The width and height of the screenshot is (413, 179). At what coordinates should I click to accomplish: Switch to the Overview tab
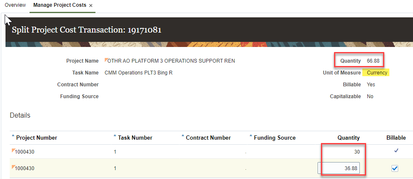point(15,5)
